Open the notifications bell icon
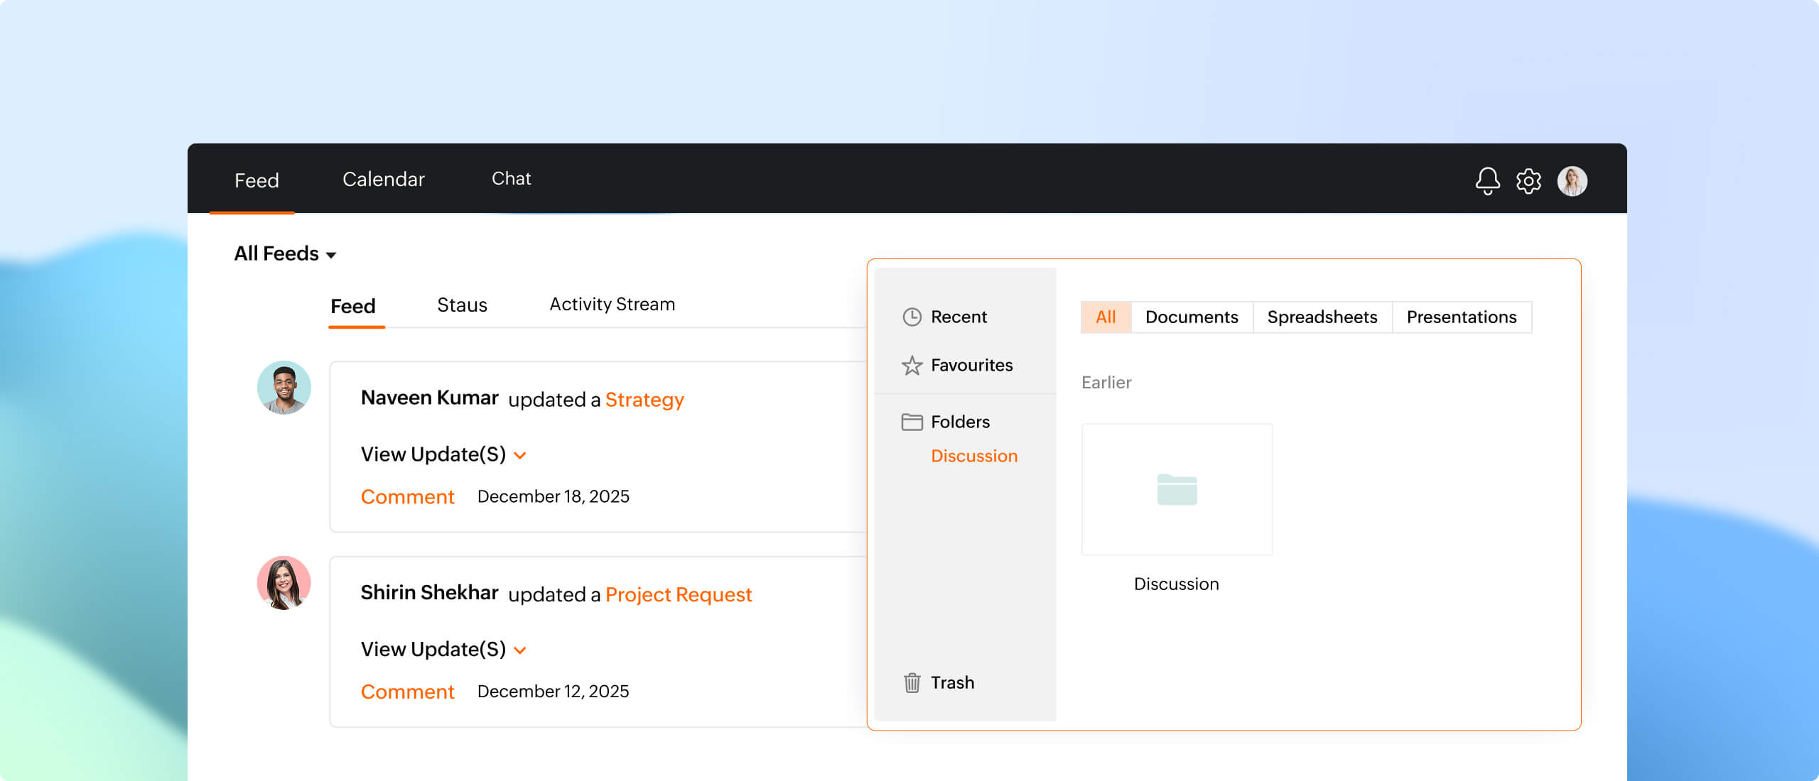1819x781 pixels. (x=1487, y=181)
